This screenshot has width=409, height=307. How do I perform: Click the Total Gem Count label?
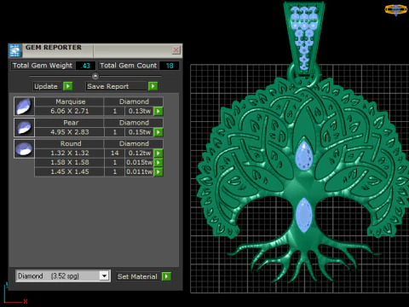(129, 66)
